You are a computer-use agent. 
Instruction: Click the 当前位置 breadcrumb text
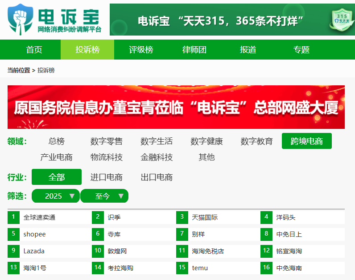[x=19, y=70]
